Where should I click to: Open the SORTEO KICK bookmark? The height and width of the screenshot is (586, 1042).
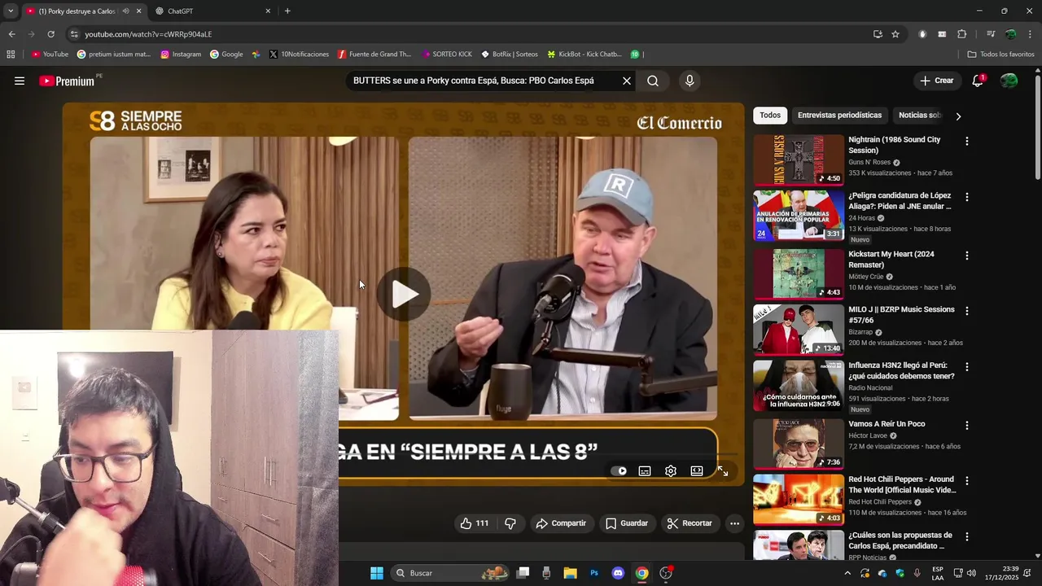tap(447, 55)
